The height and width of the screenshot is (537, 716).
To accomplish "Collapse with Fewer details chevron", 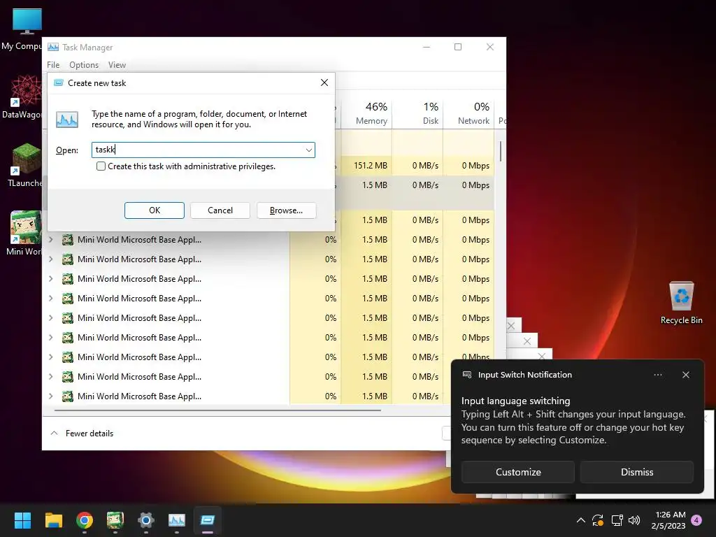I will coord(55,433).
